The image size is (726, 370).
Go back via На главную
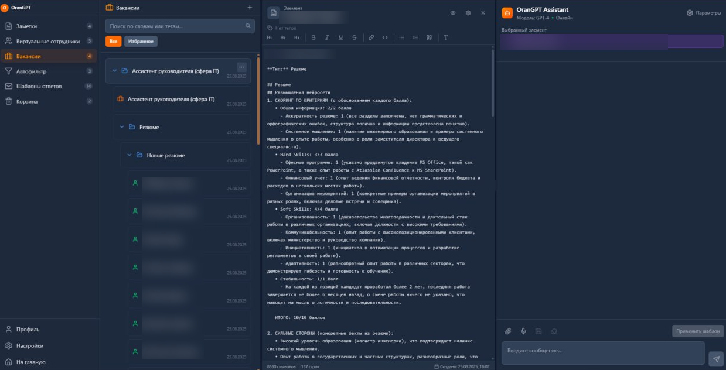(48, 362)
